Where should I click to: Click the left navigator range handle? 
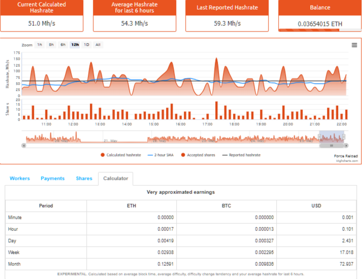(319, 137)
